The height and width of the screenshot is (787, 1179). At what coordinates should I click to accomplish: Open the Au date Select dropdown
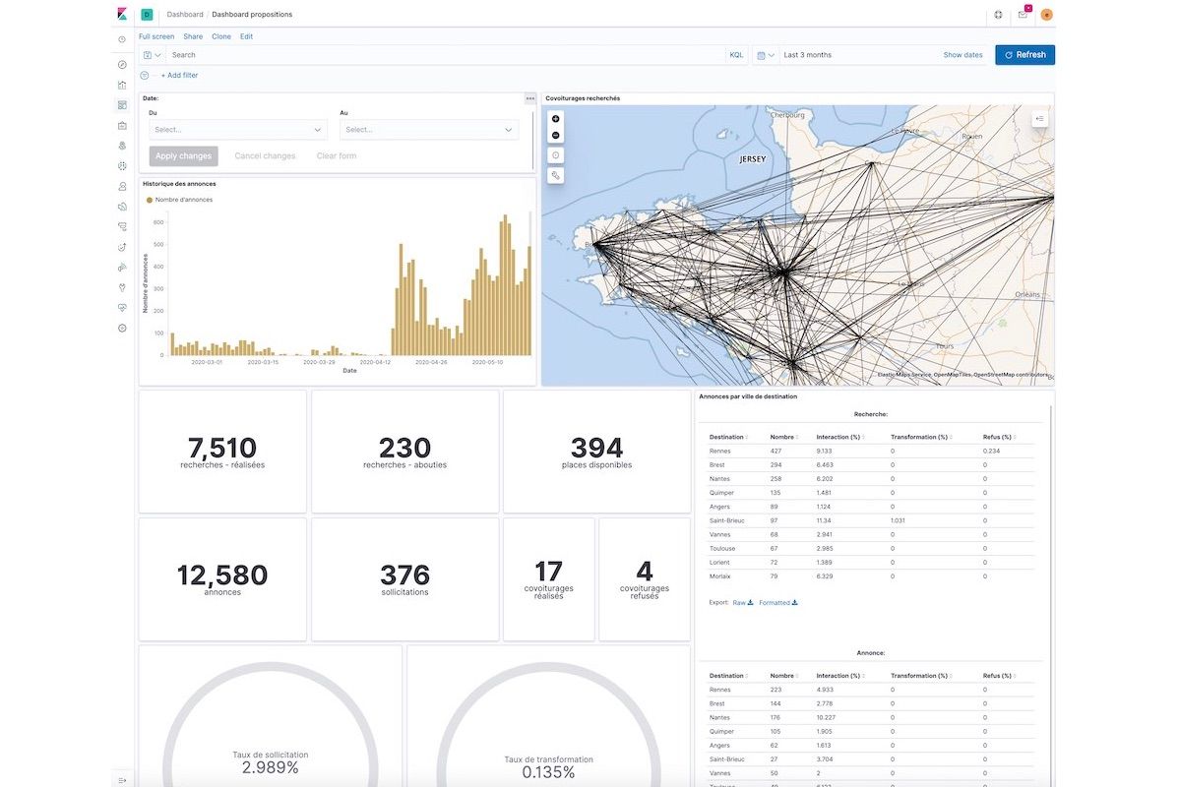point(429,129)
